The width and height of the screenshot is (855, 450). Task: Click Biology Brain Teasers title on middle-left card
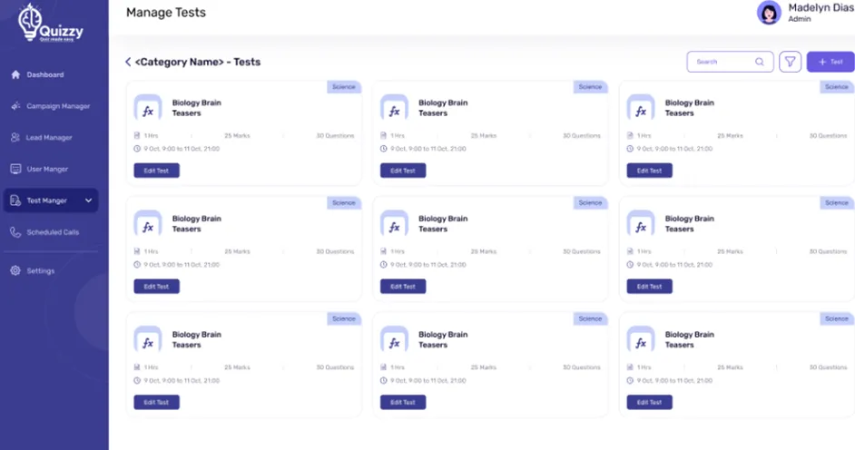(197, 224)
